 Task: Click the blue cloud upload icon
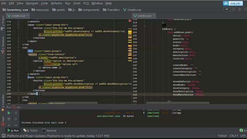click(226, 3)
